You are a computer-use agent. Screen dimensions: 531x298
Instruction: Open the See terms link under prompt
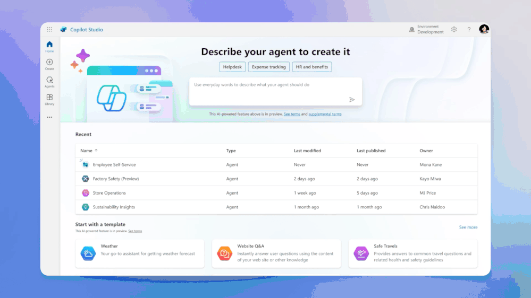coord(292,114)
